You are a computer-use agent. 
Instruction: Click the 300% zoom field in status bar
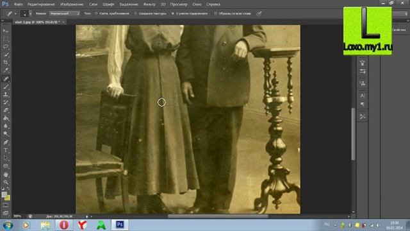coord(17,216)
